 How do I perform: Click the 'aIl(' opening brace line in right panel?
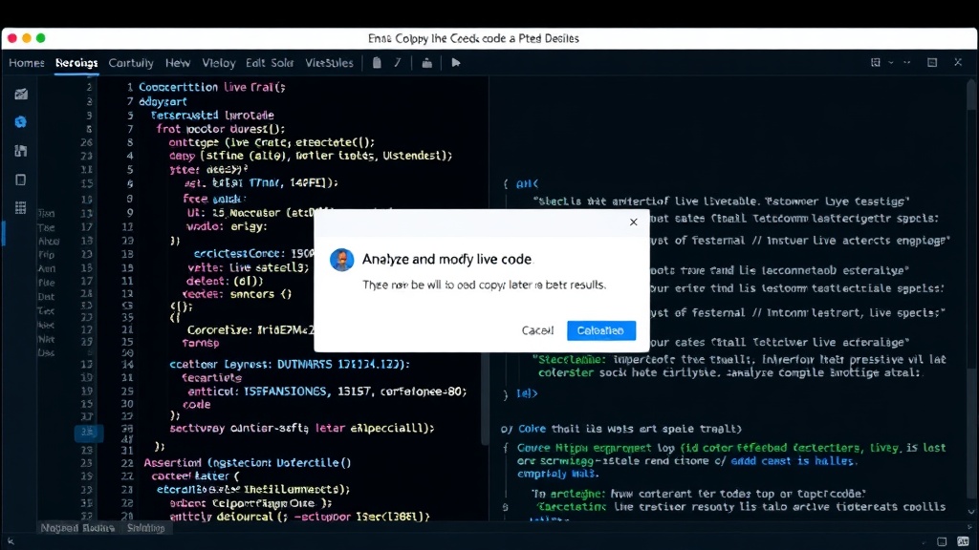(521, 184)
